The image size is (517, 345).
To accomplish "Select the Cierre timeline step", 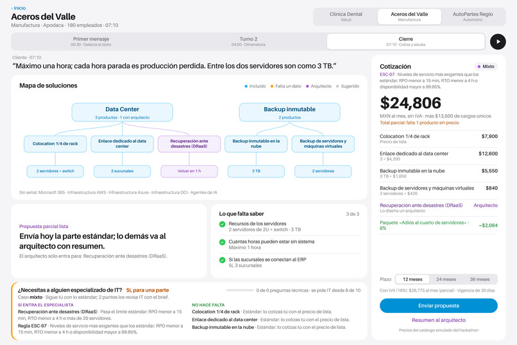I will (x=406, y=41).
